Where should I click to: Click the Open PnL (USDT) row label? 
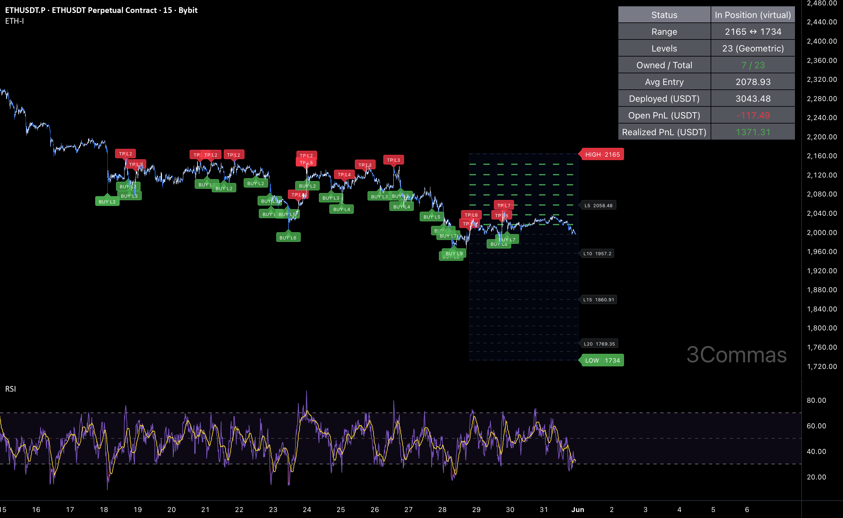click(x=664, y=116)
